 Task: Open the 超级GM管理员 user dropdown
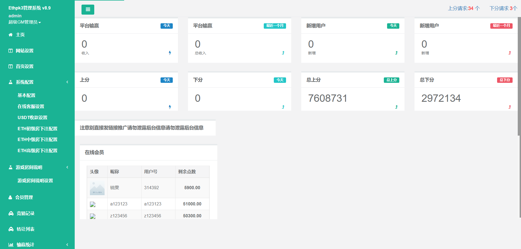coord(24,22)
